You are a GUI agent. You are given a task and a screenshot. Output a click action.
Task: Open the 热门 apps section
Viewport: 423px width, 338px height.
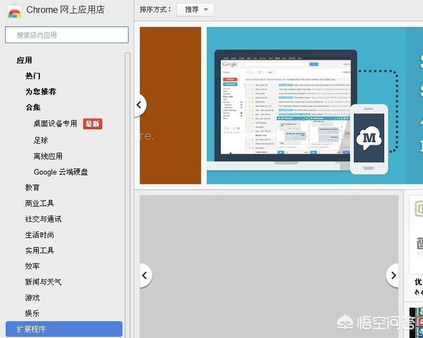33,76
